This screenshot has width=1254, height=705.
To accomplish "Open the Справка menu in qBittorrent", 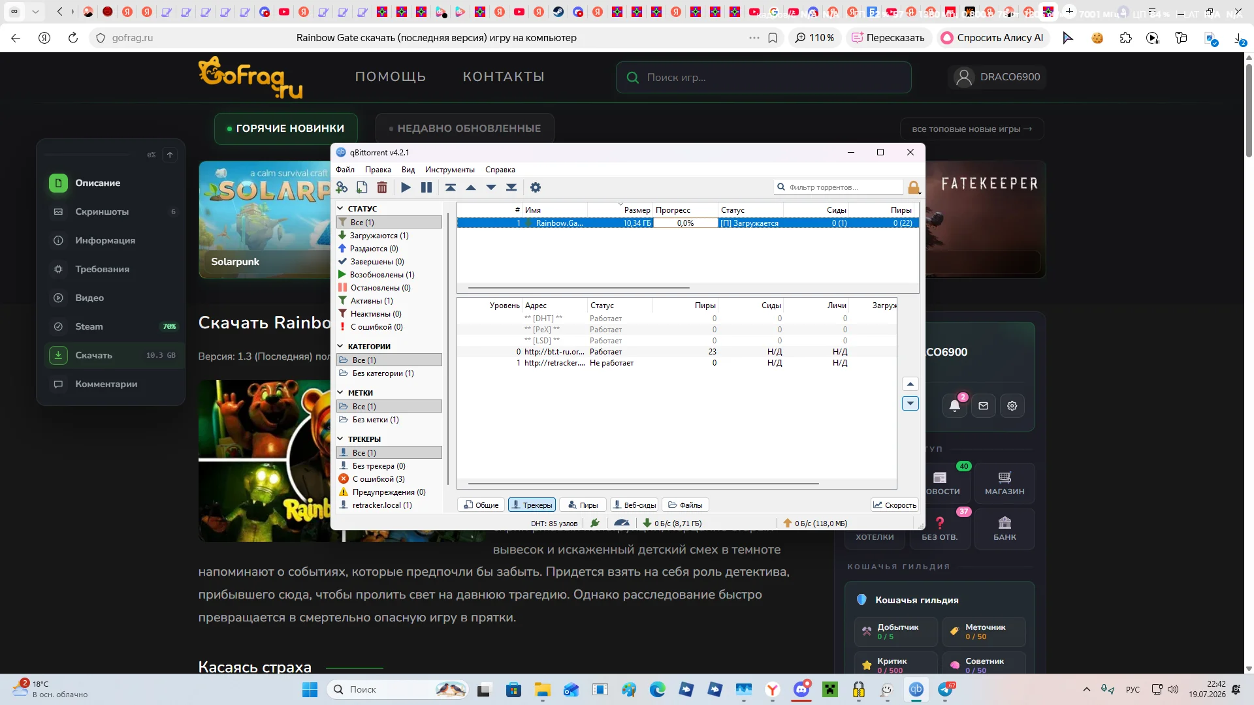I will 500,170.
